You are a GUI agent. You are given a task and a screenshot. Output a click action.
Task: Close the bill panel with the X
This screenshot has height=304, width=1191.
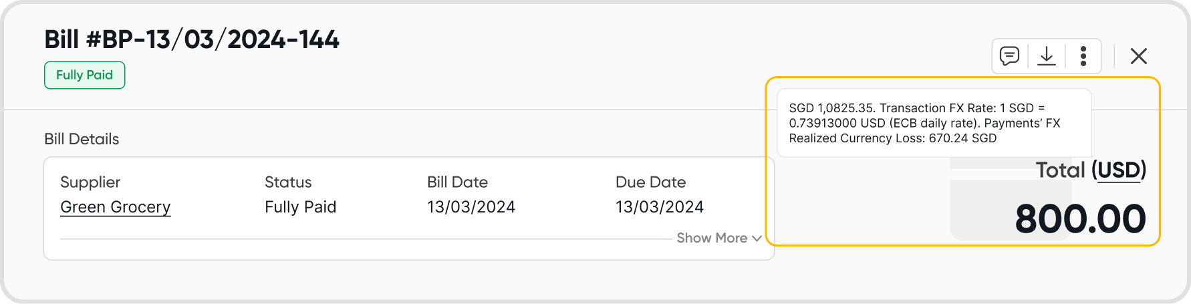(x=1138, y=56)
